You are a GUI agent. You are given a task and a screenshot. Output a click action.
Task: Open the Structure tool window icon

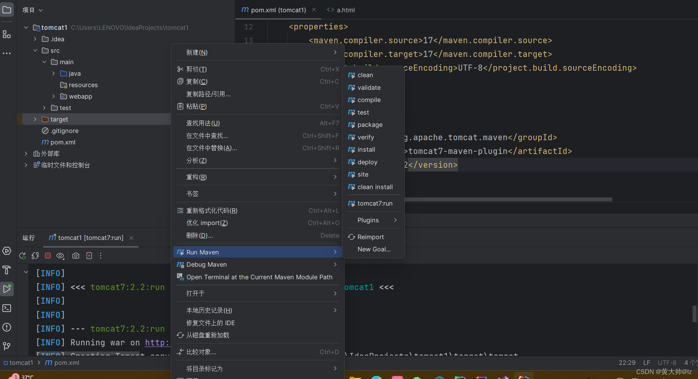click(x=7, y=34)
